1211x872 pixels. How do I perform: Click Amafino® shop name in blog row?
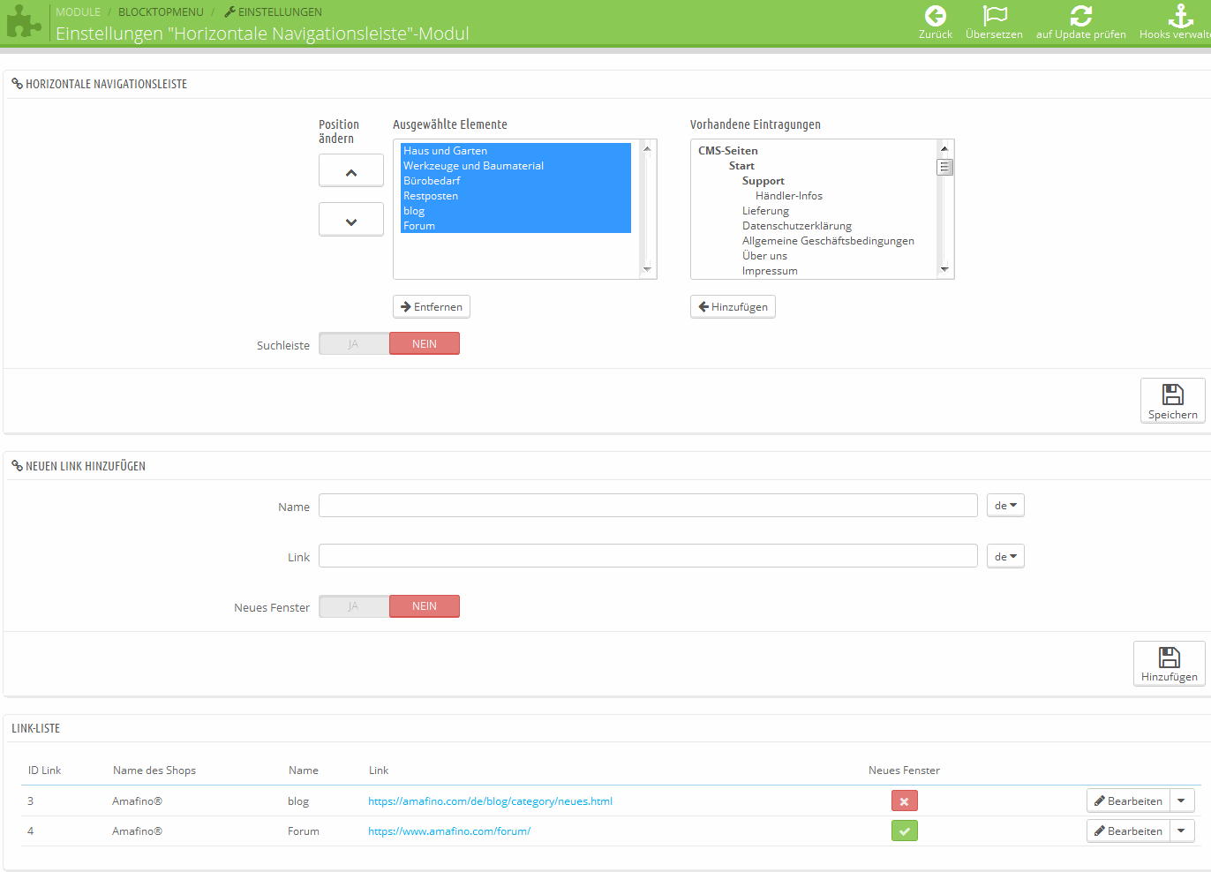[x=137, y=801]
